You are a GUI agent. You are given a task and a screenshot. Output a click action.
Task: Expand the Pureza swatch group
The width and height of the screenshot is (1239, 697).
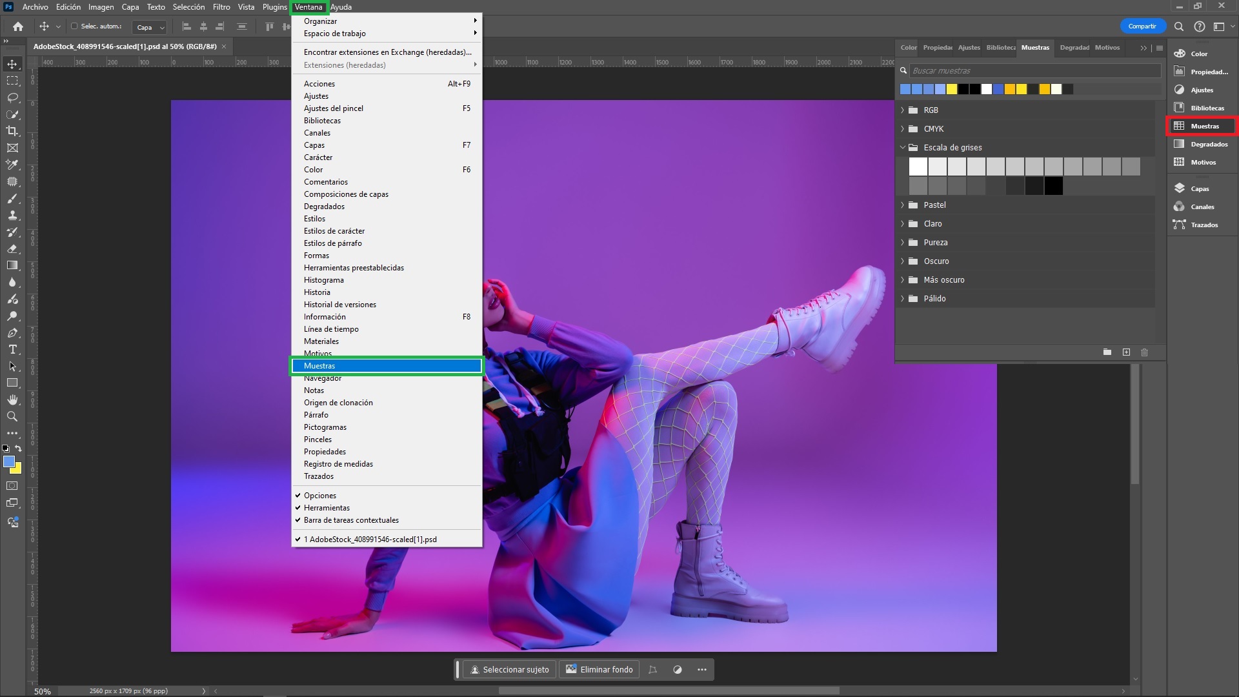click(903, 243)
